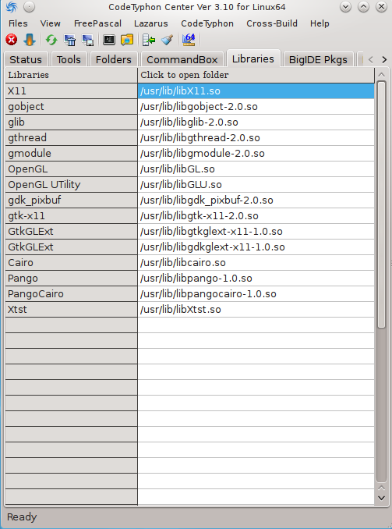The height and width of the screenshot is (529, 392).
Task: Click the blue 64 ruler icon
Action: 189,40
